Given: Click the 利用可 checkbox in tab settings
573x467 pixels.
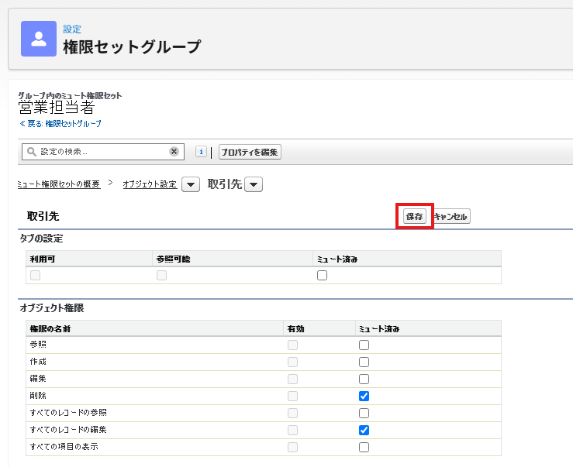Looking at the screenshot, I should [x=35, y=275].
